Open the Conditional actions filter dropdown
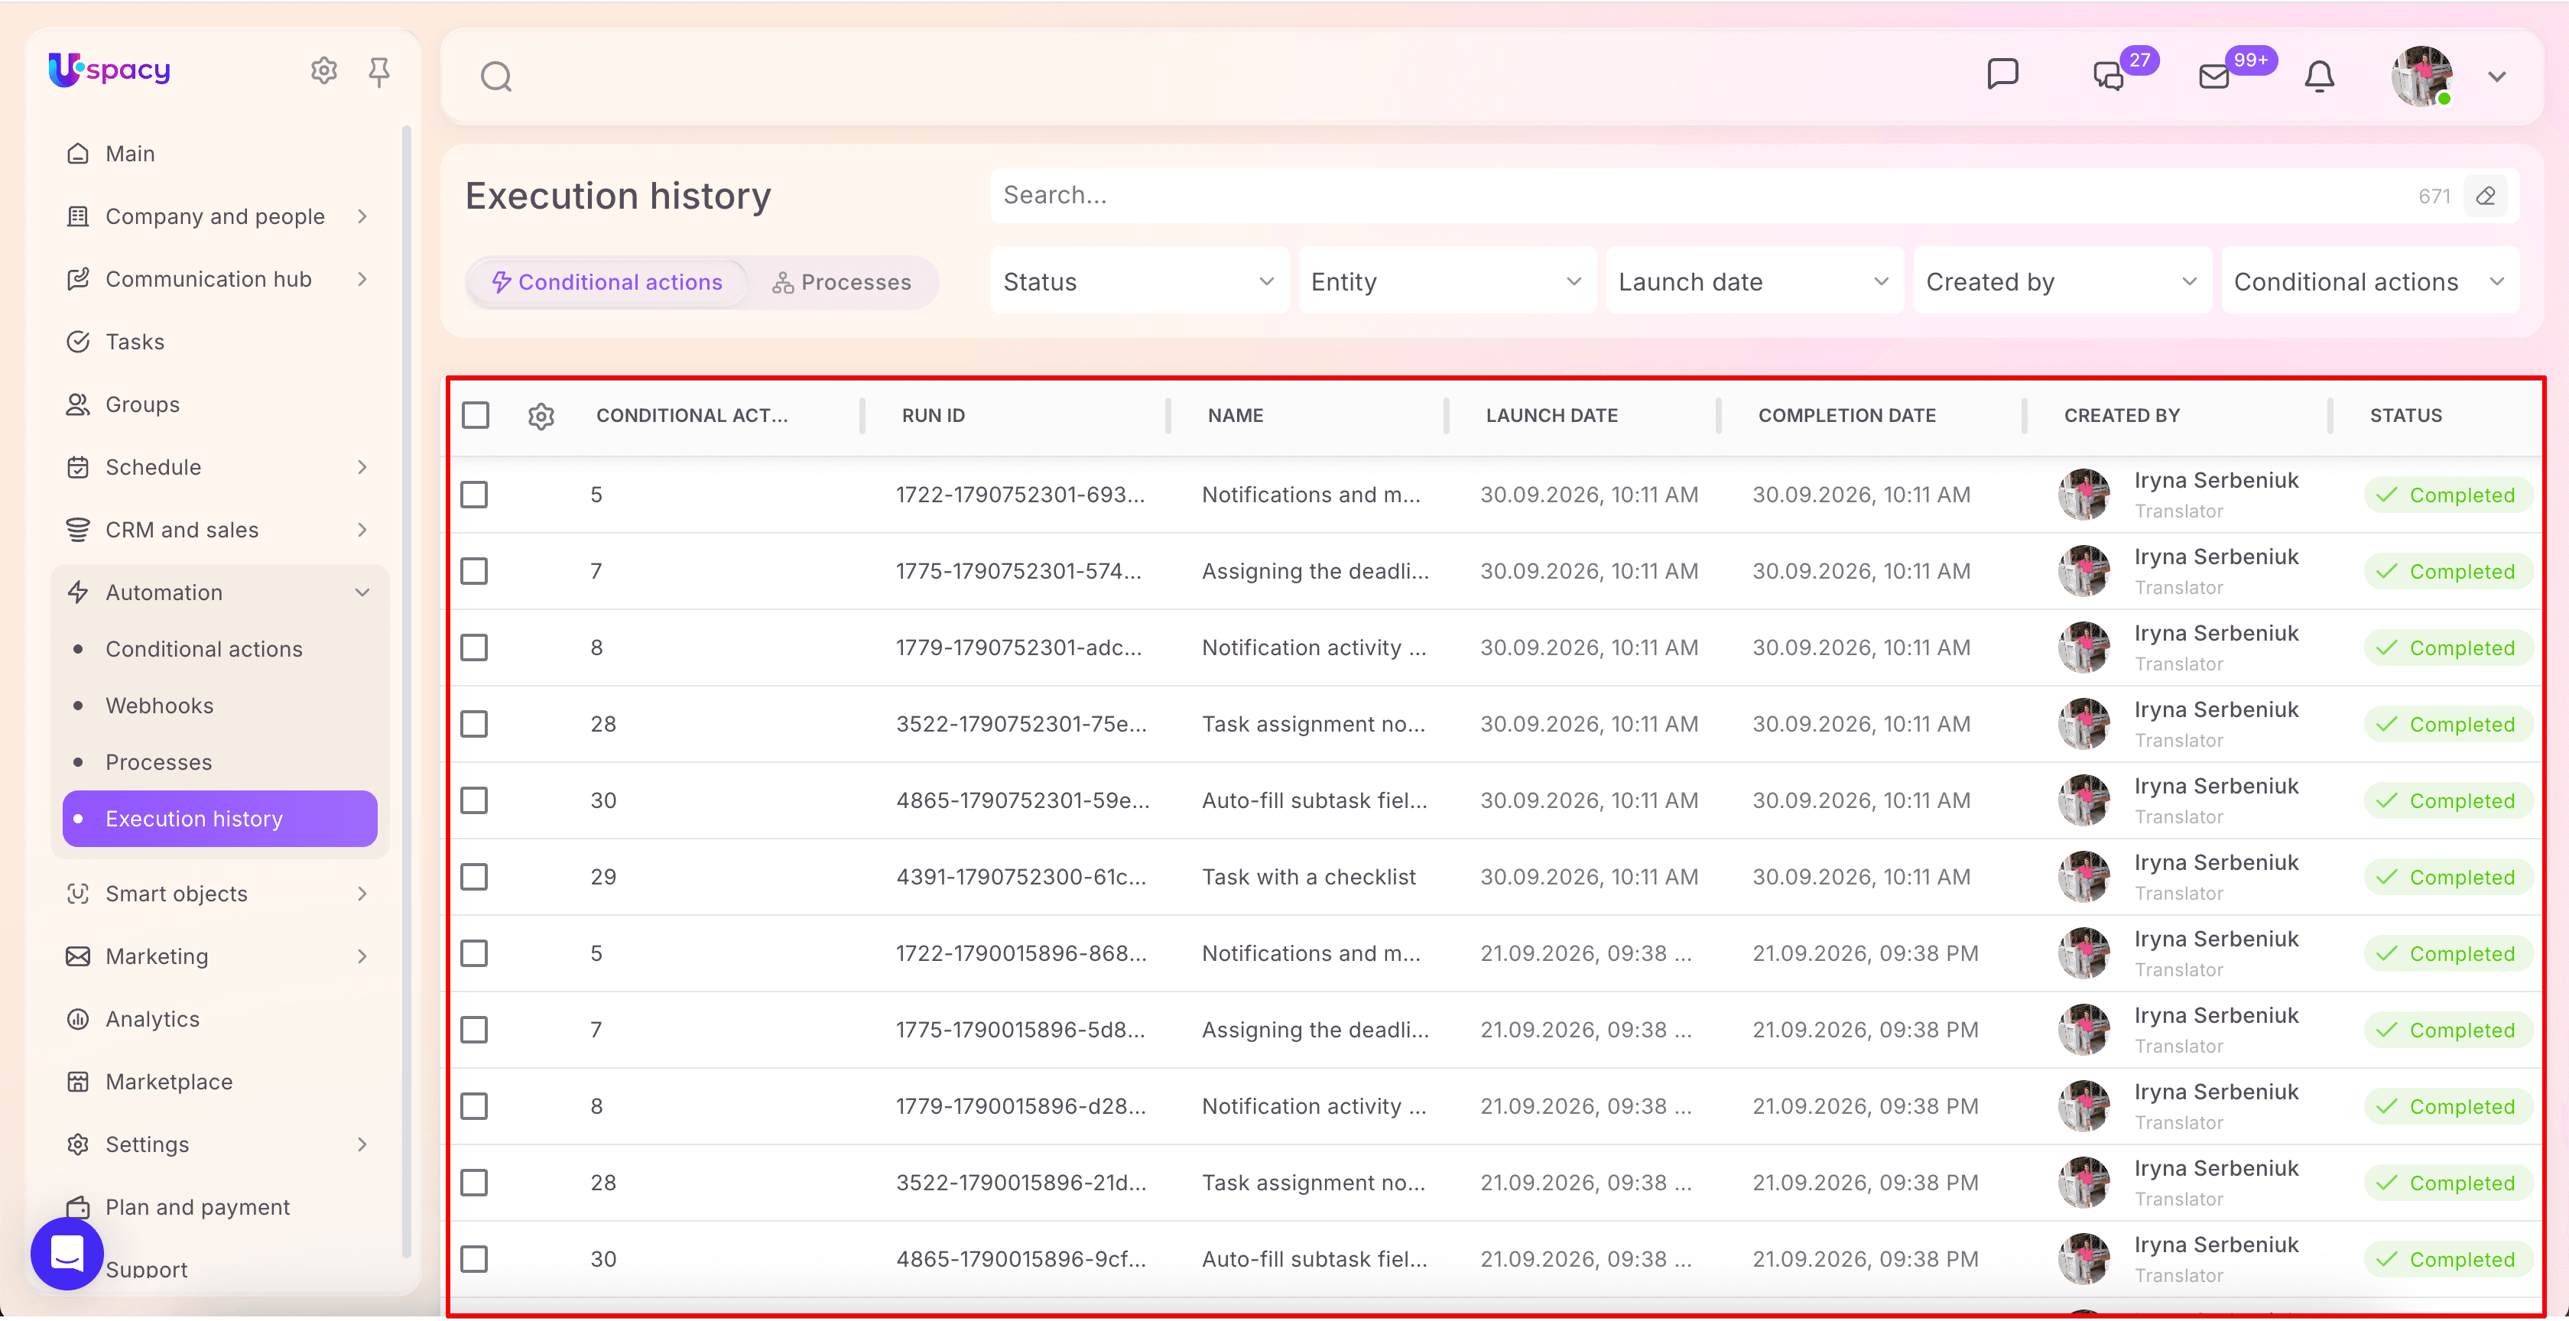The width and height of the screenshot is (2569, 1321). coord(2369,282)
